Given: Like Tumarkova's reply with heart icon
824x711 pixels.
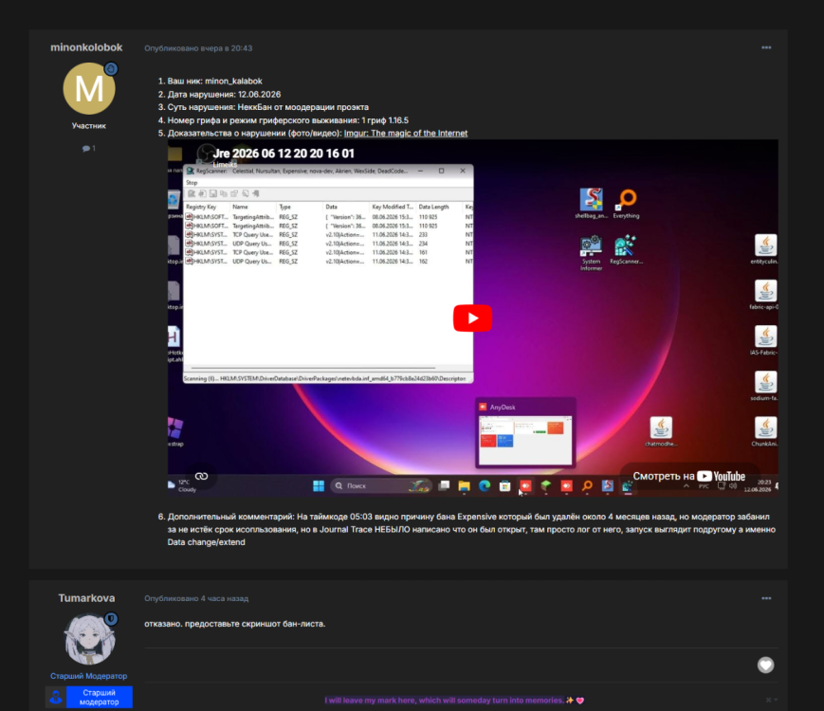Looking at the screenshot, I should (765, 665).
